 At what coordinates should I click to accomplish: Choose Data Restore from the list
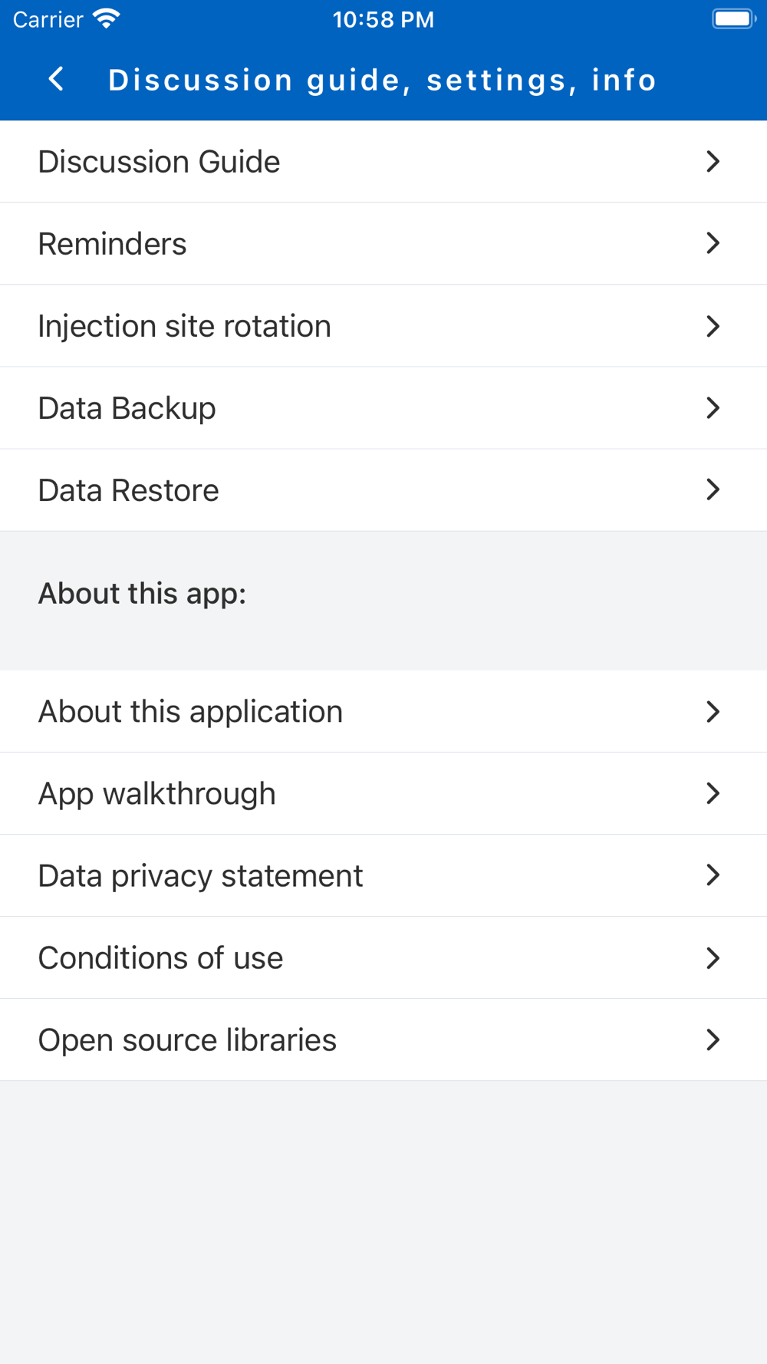(383, 490)
